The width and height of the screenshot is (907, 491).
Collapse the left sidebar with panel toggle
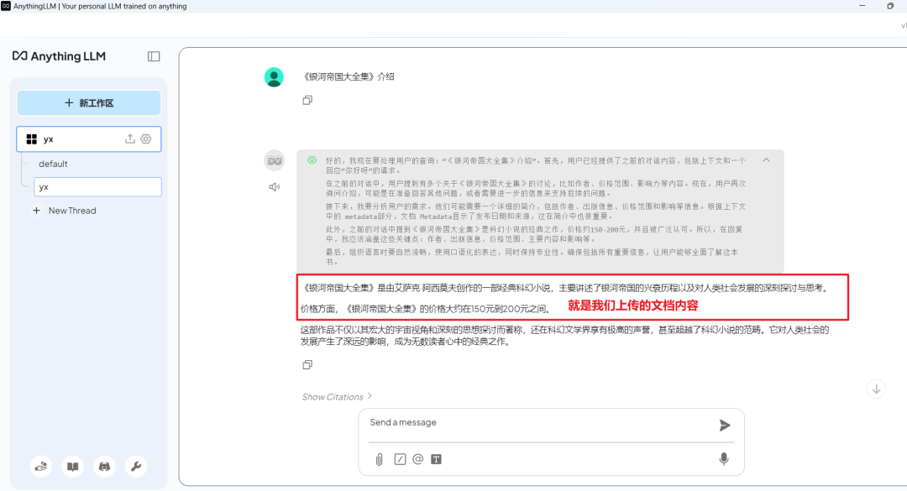pyautogui.click(x=154, y=56)
